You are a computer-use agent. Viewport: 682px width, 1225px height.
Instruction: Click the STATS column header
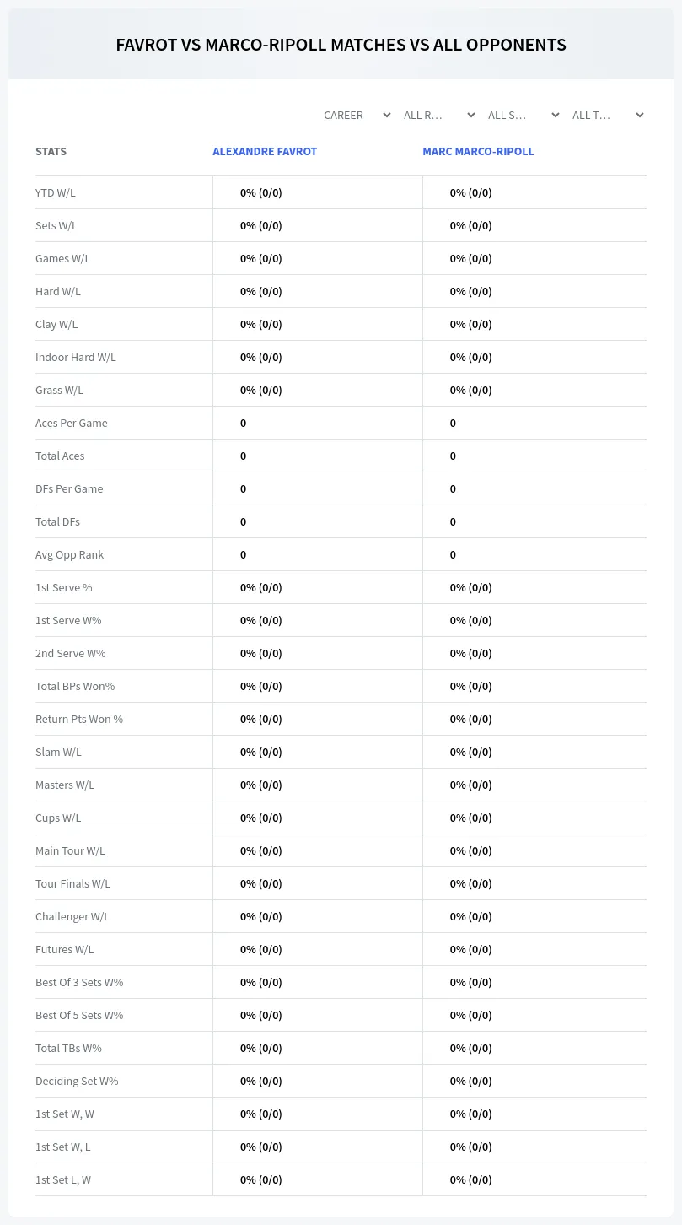[51, 152]
